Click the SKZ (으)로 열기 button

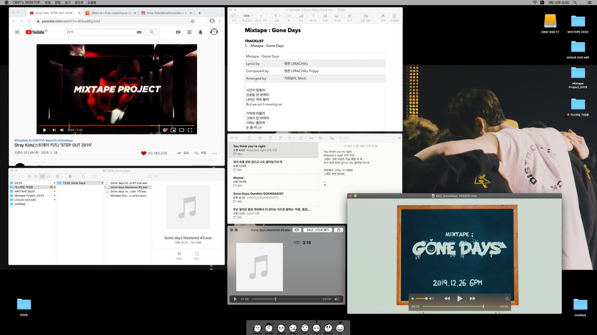point(317,230)
